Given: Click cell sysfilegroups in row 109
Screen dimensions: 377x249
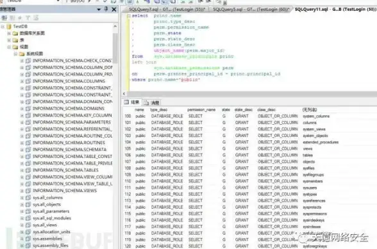Looking at the screenshot, I should point(314,175).
